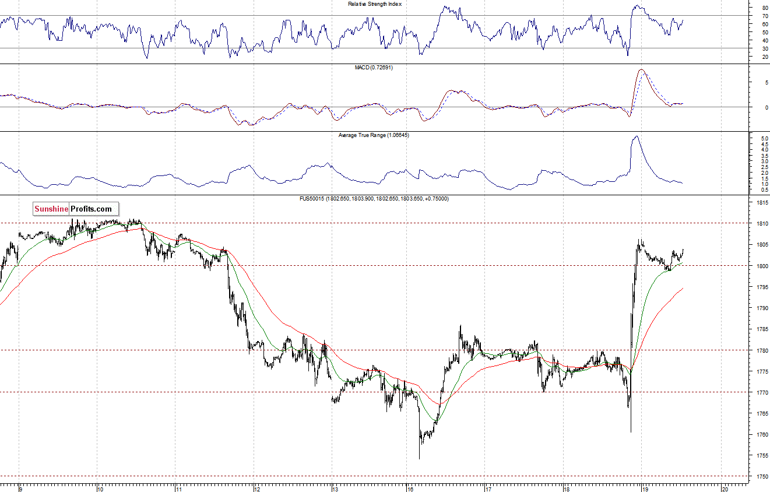The image size is (770, 492).
Task: Select the MACD (0.72691) panel label
Action: 374,68
